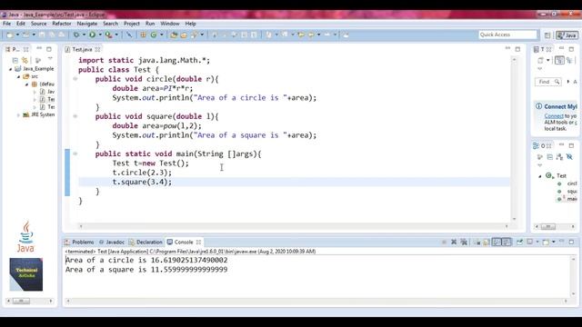Click the Open Console icon
This screenshot has height=327, width=582.
(x=546, y=243)
